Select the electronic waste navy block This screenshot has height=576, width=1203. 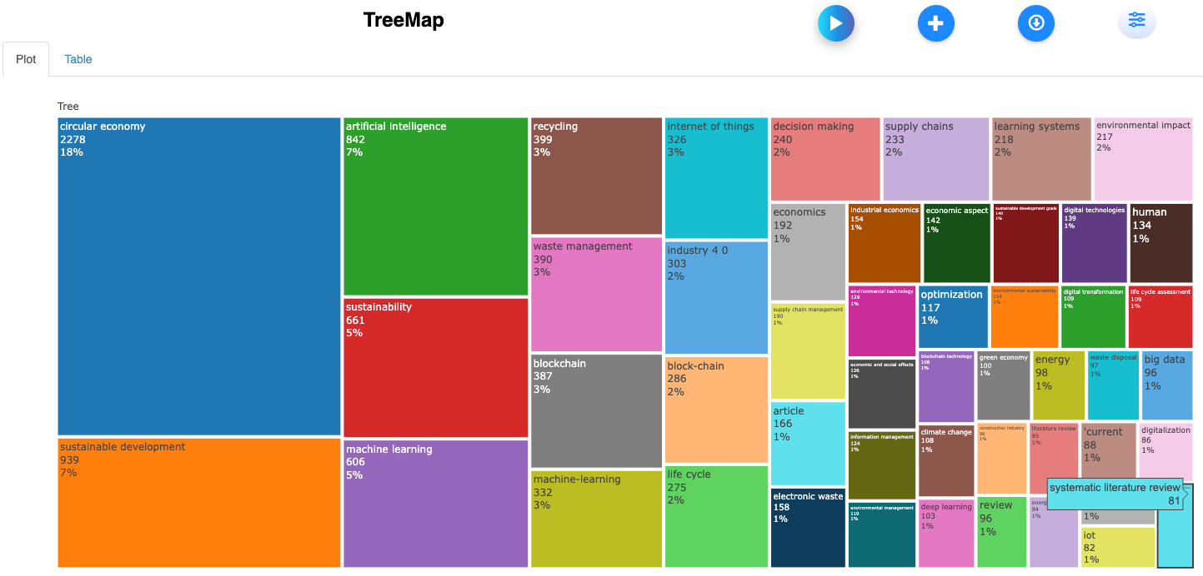(x=808, y=528)
